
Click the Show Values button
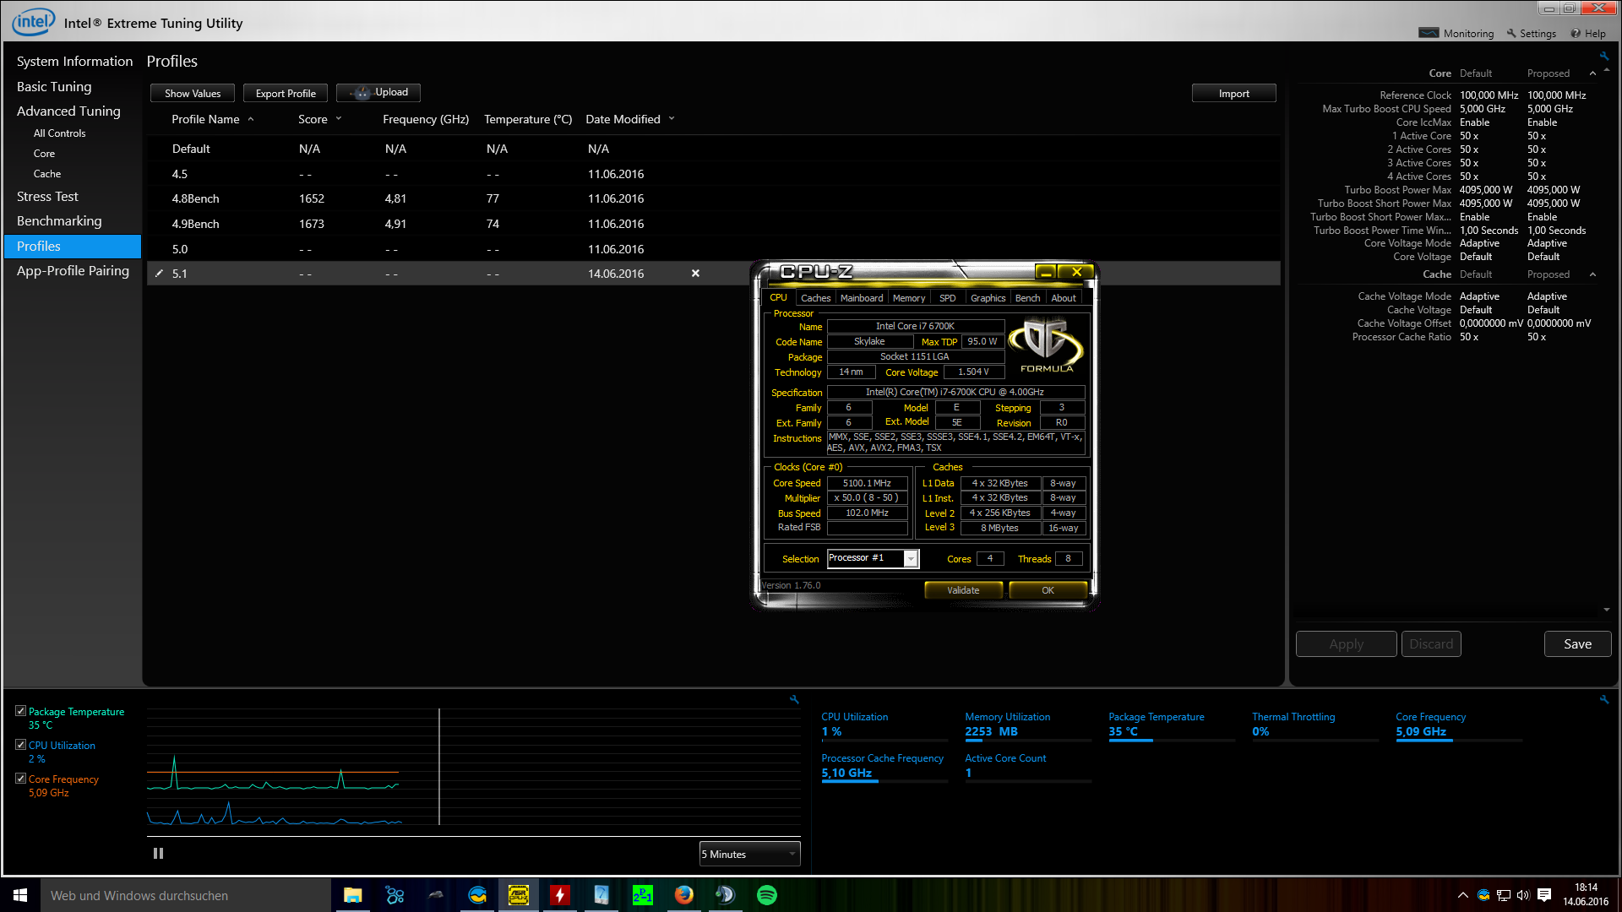[x=193, y=93]
